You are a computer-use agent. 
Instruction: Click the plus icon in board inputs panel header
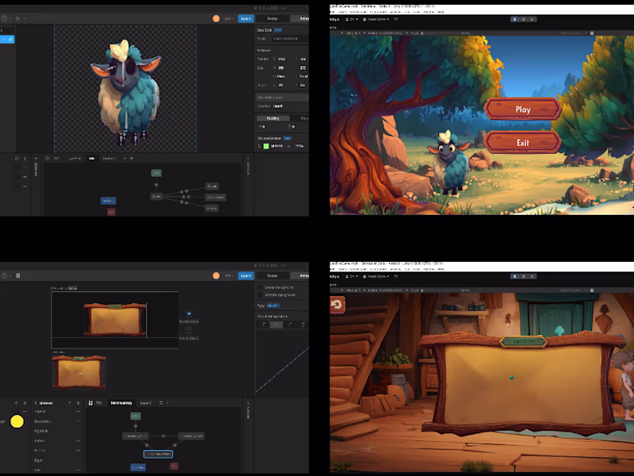25,403
